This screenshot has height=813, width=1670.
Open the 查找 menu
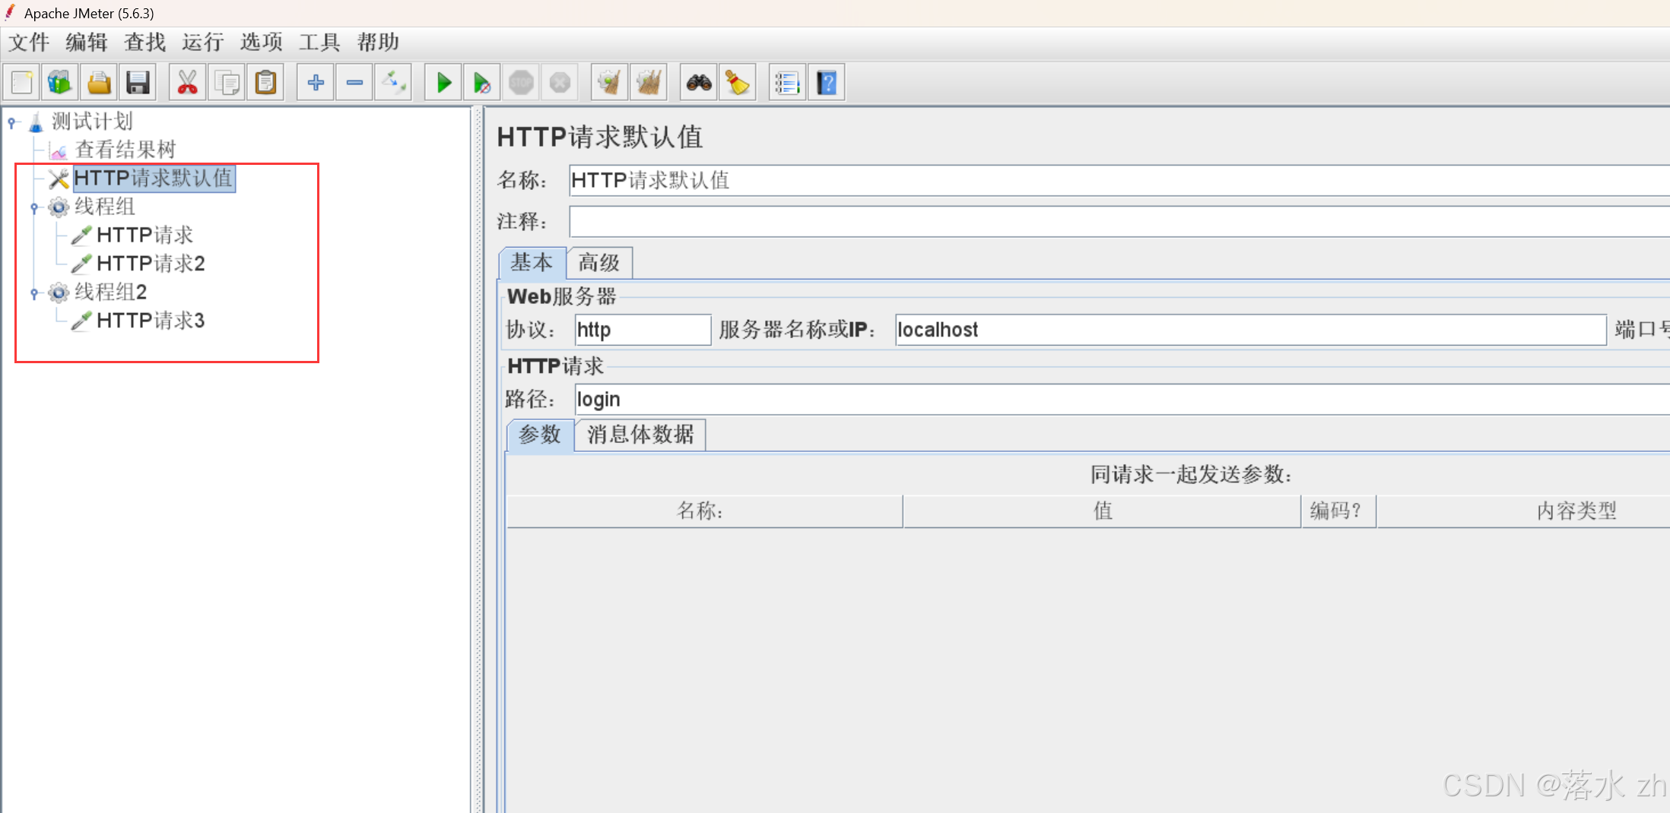coord(145,42)
